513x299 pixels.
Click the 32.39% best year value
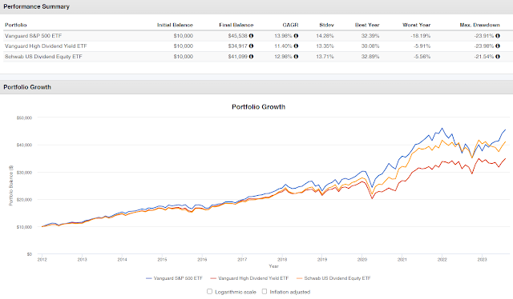370,36
